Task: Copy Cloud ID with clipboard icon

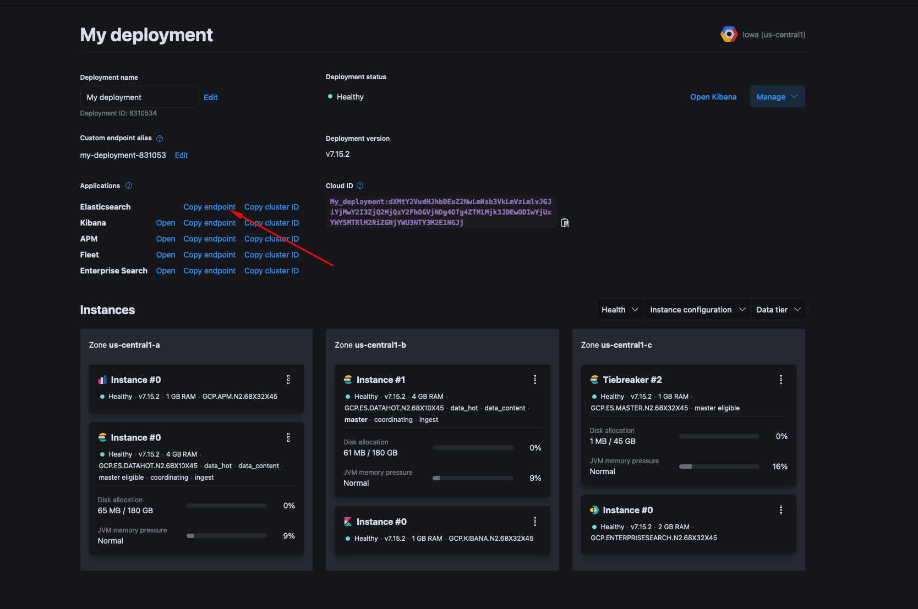Action: [x=565, y=223]
